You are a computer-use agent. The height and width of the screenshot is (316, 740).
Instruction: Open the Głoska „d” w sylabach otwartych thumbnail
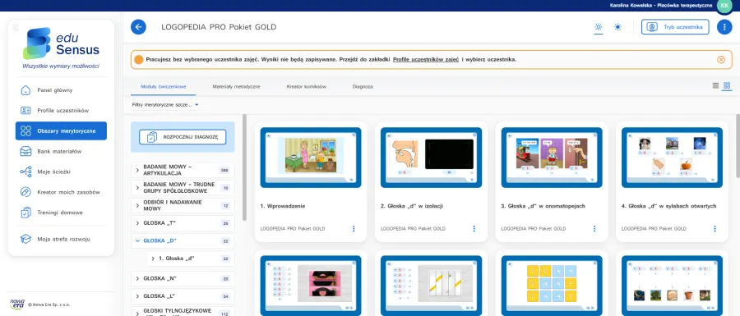672,158
